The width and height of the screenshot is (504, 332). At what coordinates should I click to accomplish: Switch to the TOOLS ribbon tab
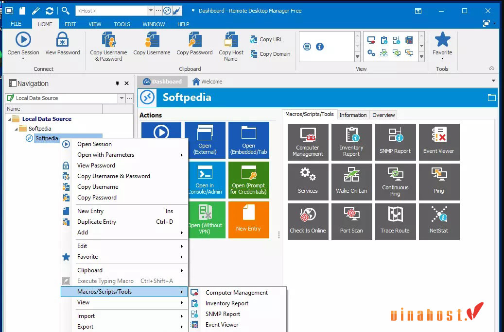click(x=122, y=24)
